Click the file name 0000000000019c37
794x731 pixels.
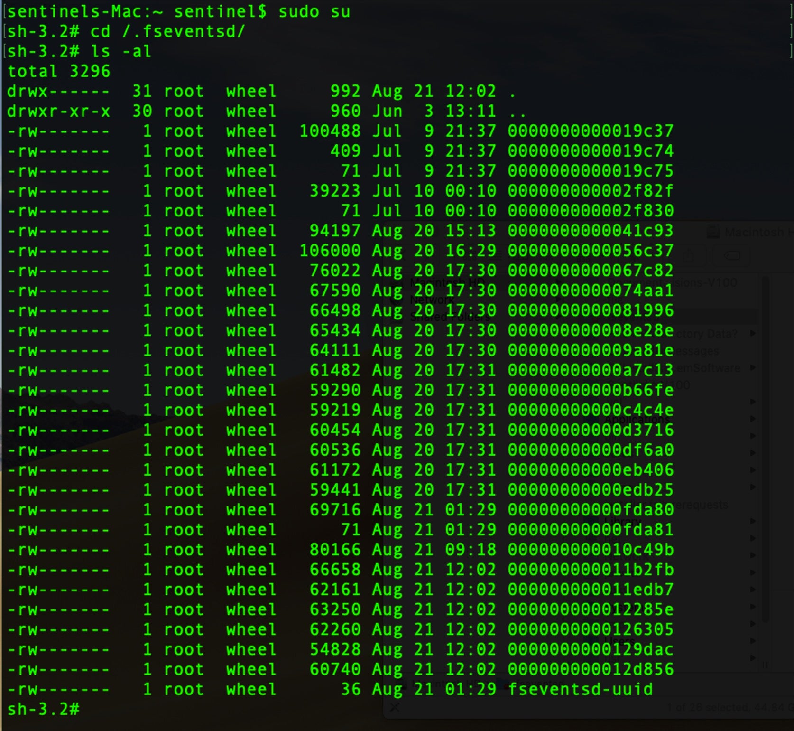point(591,131)
